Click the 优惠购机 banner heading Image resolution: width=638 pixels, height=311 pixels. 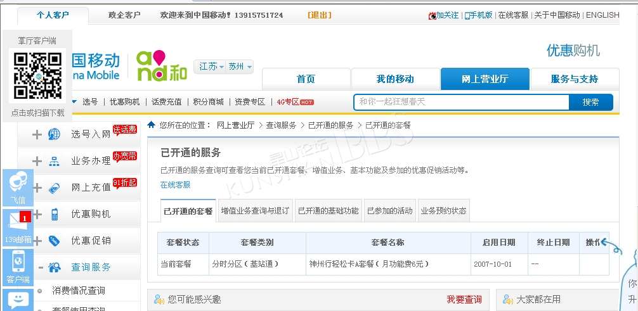(x=573, y=51)
